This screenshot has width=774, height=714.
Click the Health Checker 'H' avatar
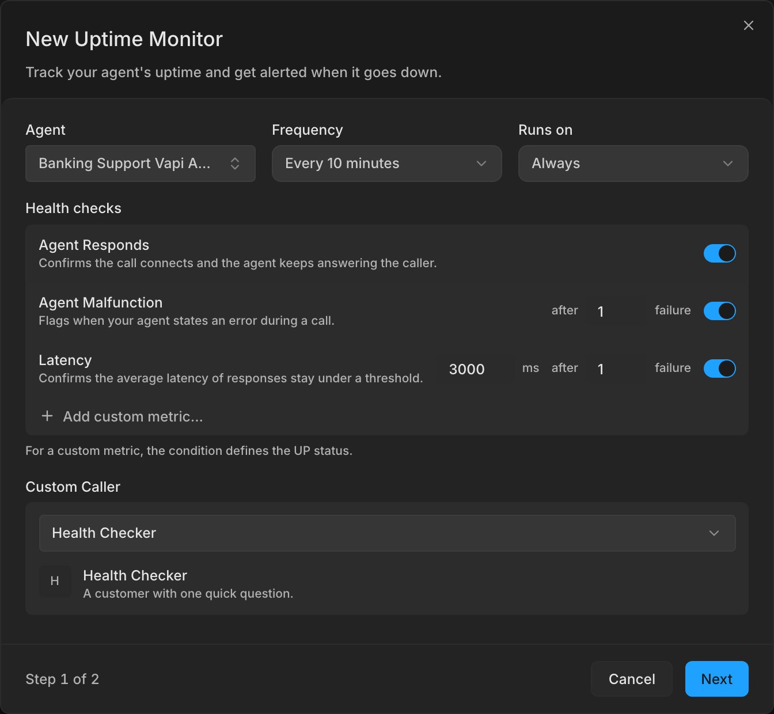55,581
